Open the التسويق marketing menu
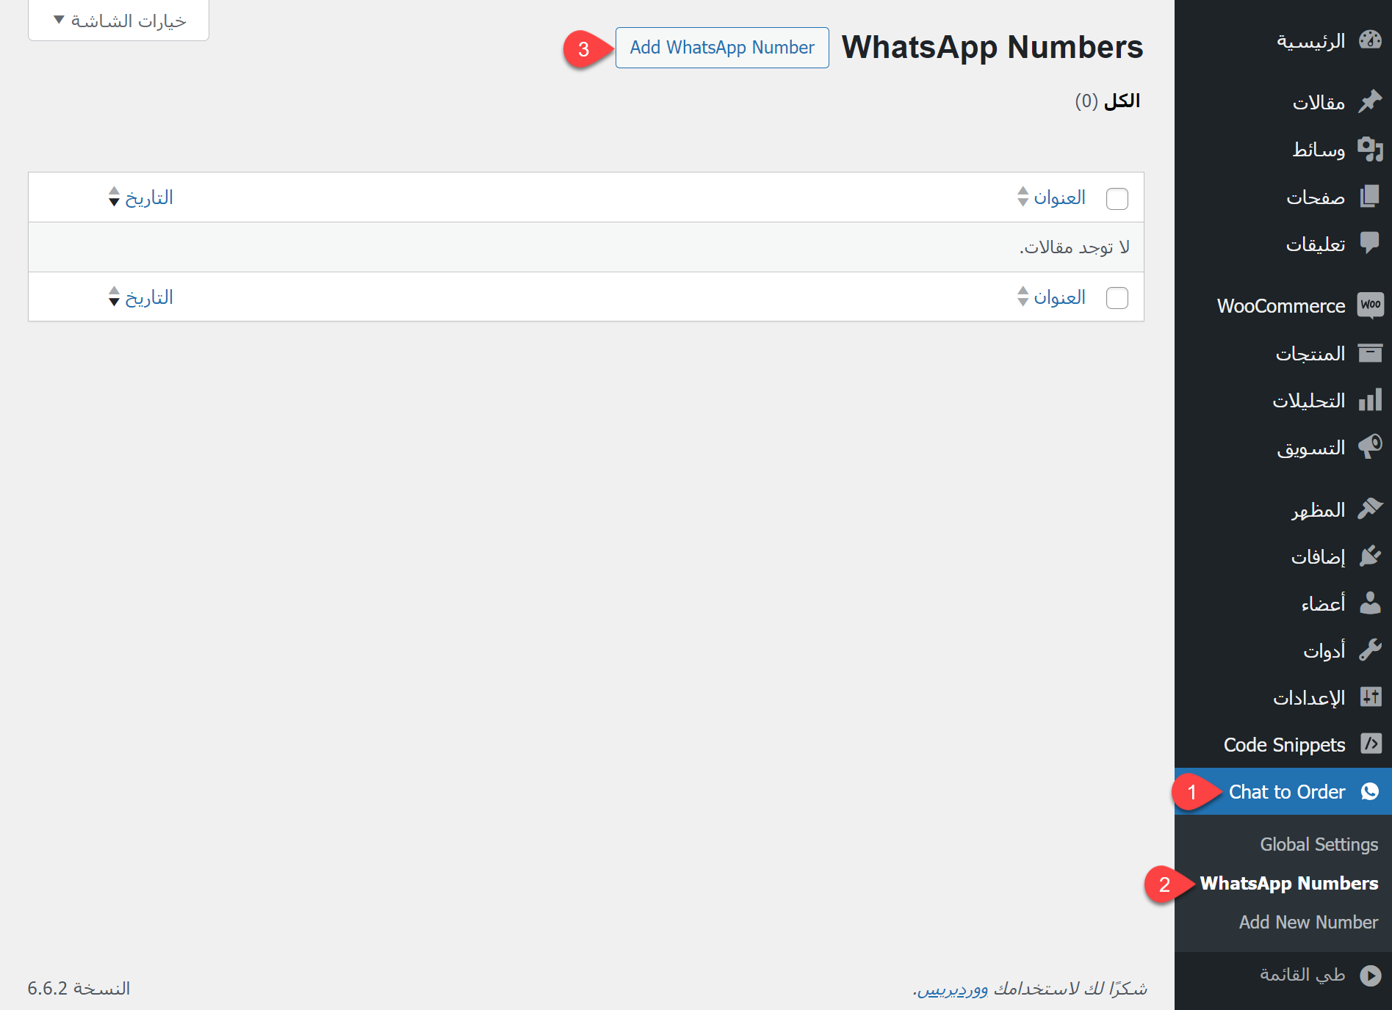The image size is (1392, 1010). pyautogui.click(x=1283, y=447)
